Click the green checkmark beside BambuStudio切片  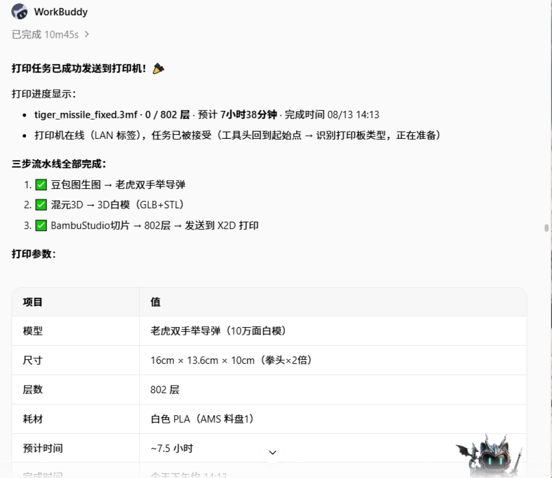41,225
